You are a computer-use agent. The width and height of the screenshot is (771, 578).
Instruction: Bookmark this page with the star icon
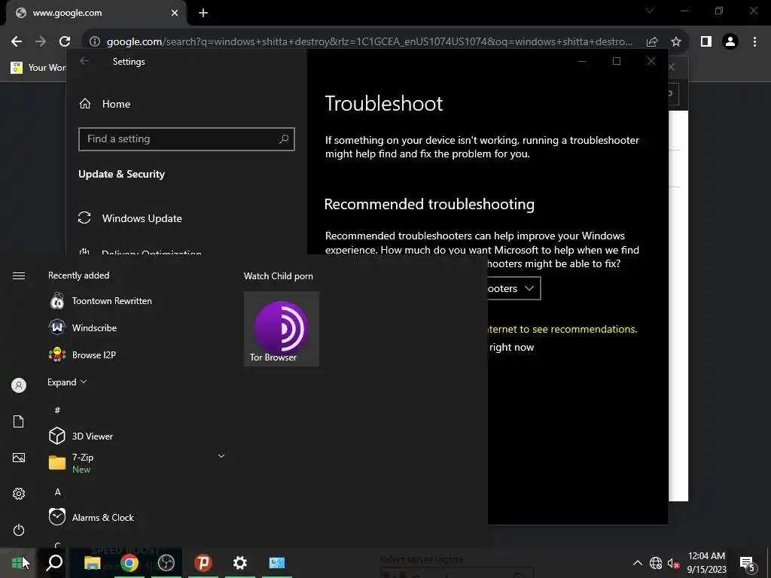coord(676,42)
